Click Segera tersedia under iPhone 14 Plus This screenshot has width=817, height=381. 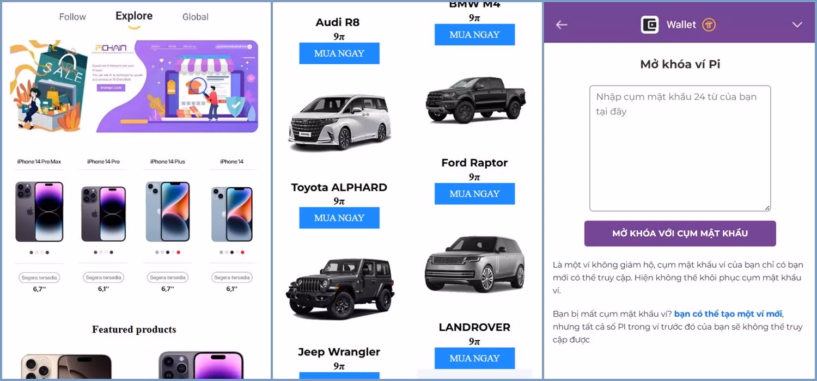click(x=168, y=278)
